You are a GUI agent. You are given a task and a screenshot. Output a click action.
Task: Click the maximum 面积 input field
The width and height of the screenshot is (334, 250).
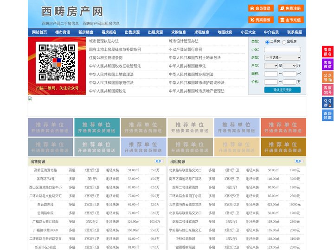tap(289, 74)
